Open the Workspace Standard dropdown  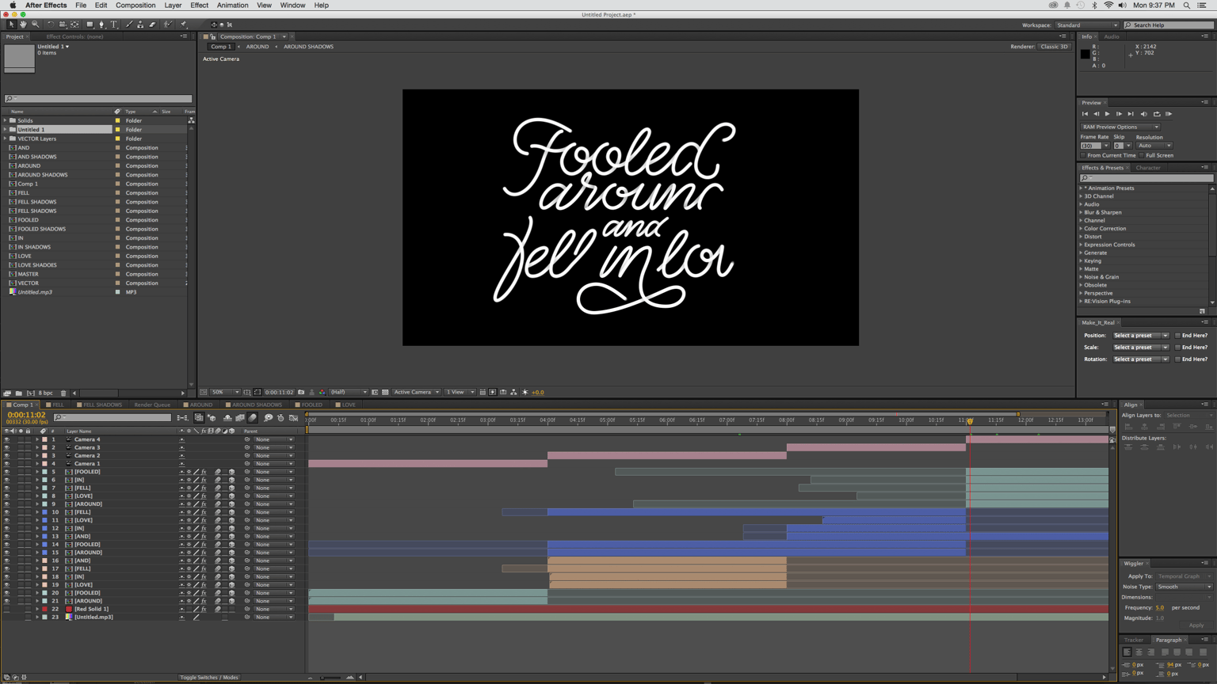pyautogui.click(x=1086, y=25)
